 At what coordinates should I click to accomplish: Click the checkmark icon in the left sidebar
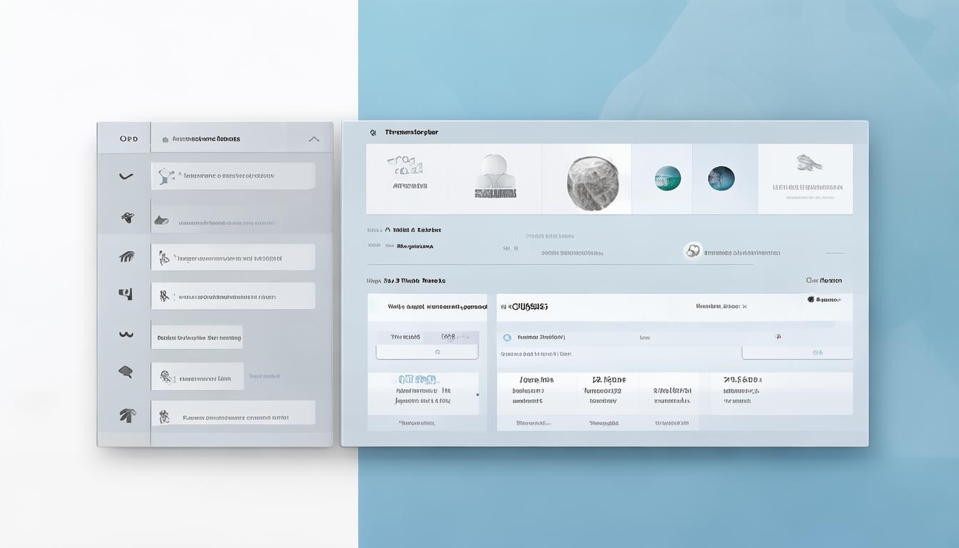tap(126, 176)
